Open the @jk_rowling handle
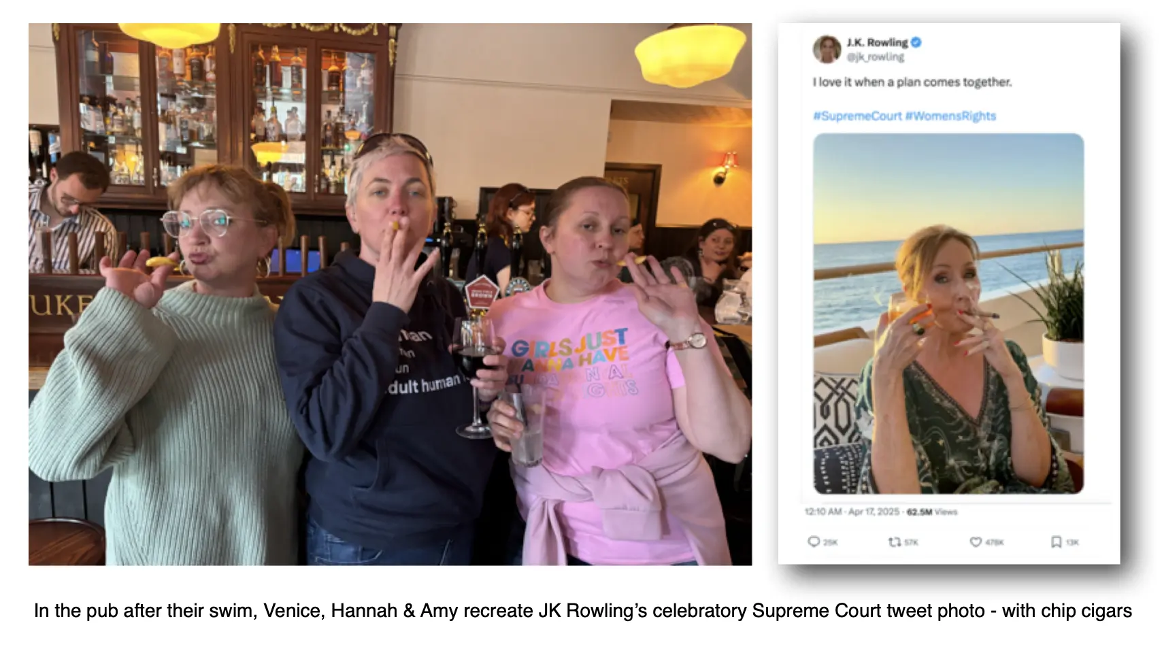Image resolution: width=1162 pixels, height=649 pixels. [x=875, y=57]
